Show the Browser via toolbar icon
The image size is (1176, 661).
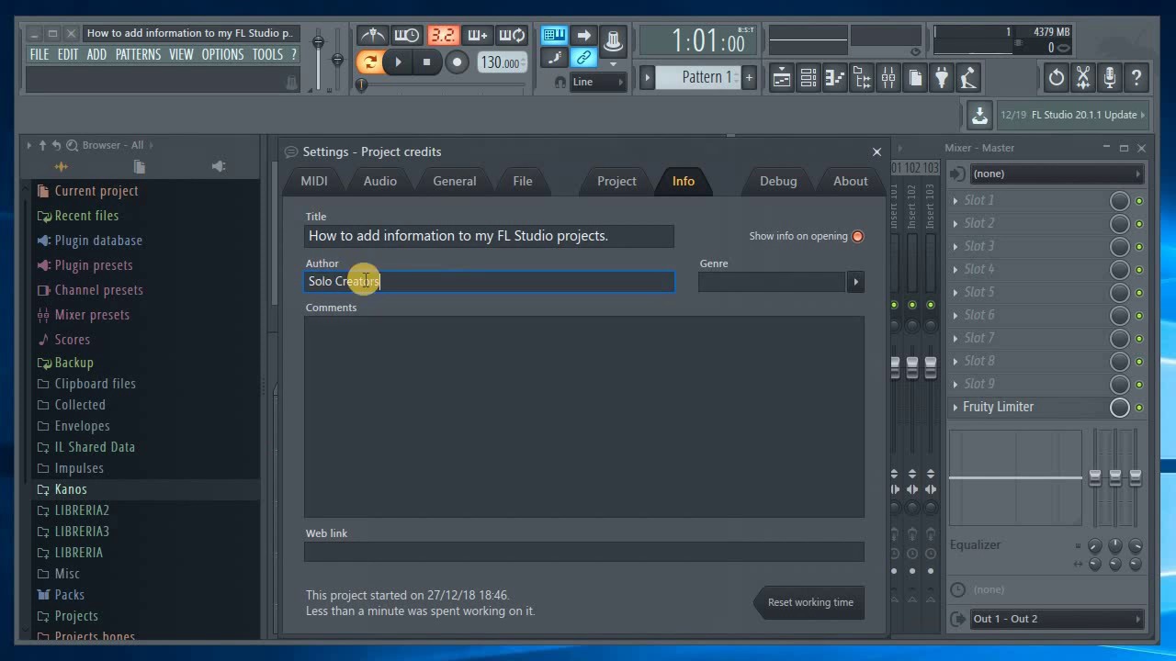coord(862,78)
